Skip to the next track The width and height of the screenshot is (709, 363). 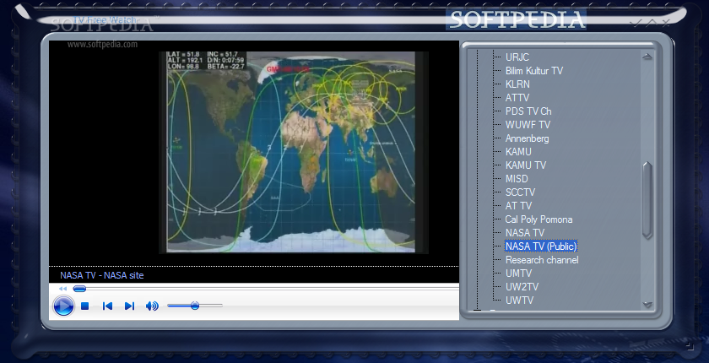[x=129, y=306]
